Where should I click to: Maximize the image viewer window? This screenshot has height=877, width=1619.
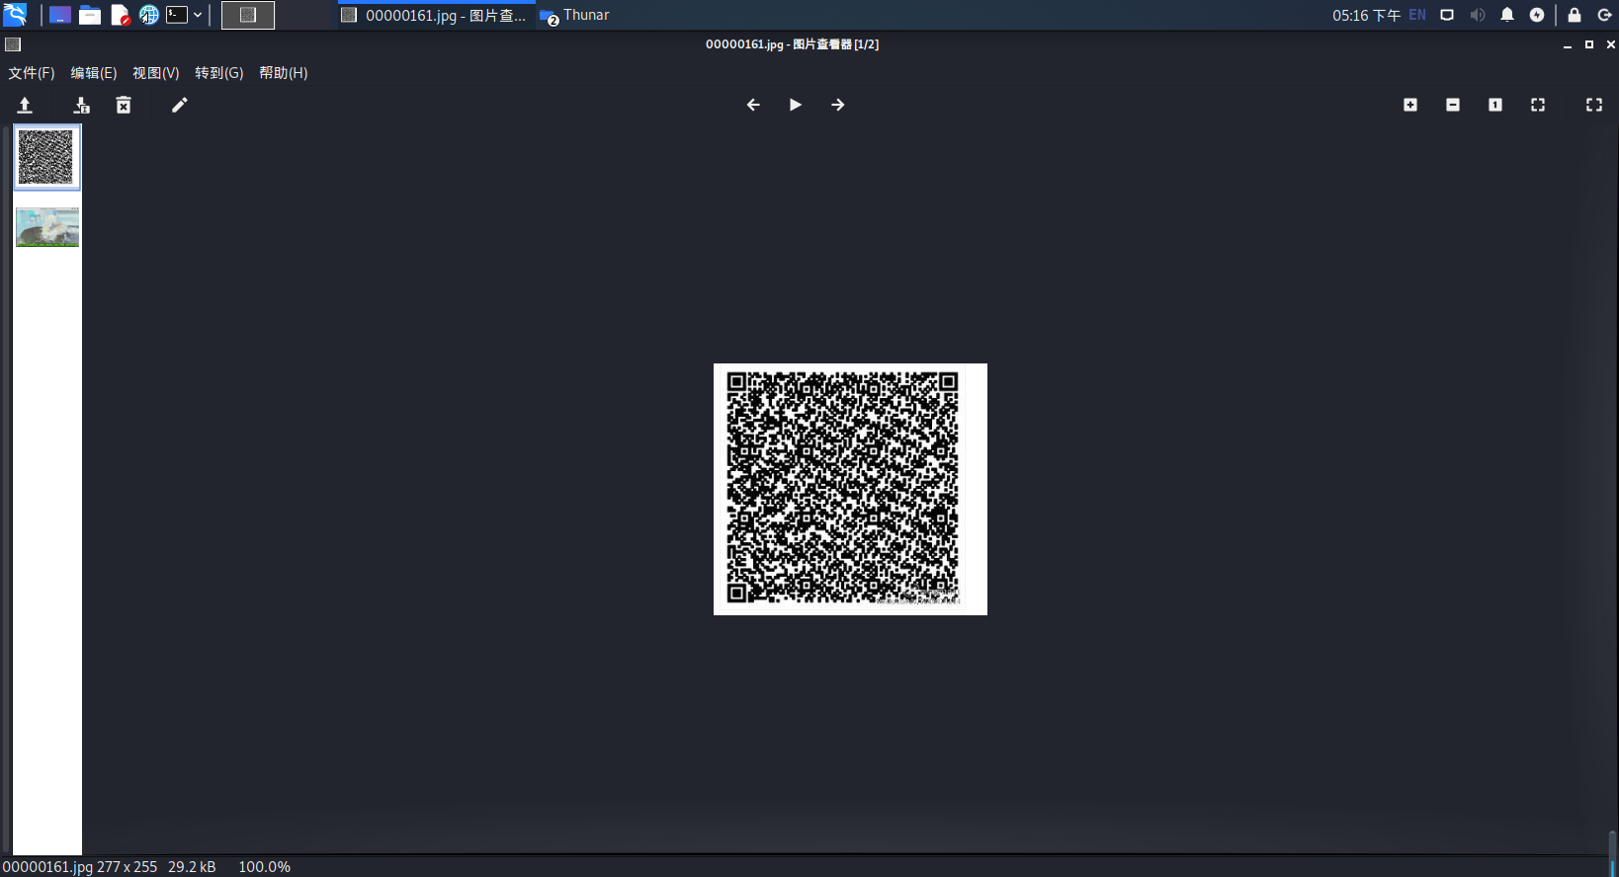click(1589, 44)
